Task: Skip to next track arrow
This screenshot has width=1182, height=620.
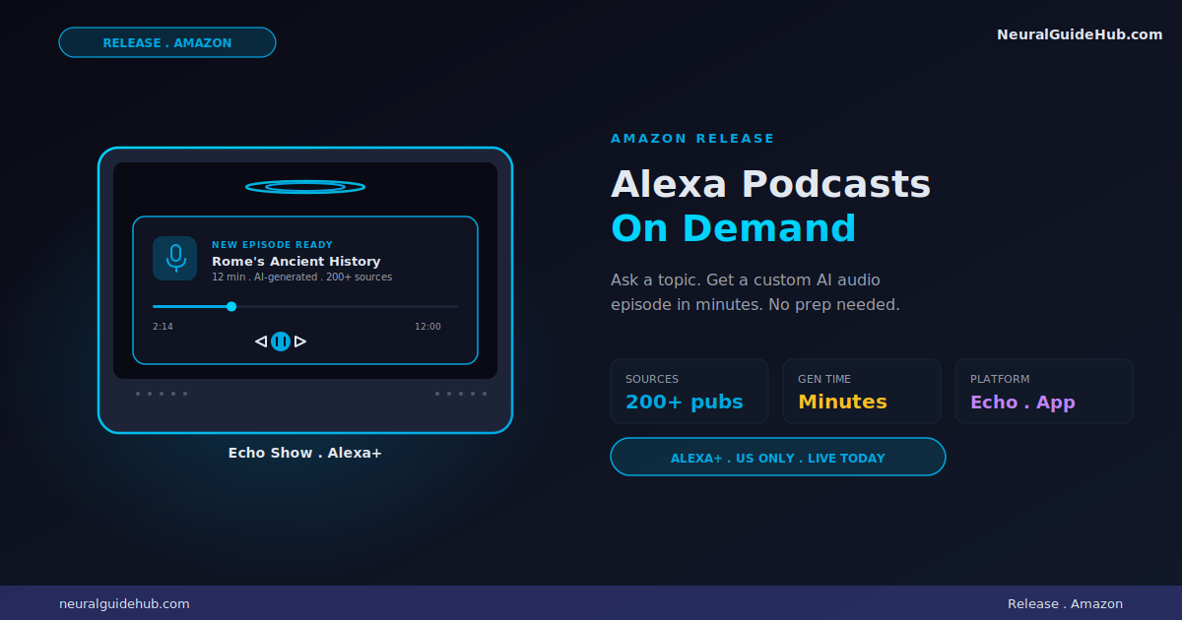Action: (x=300, y=341)
